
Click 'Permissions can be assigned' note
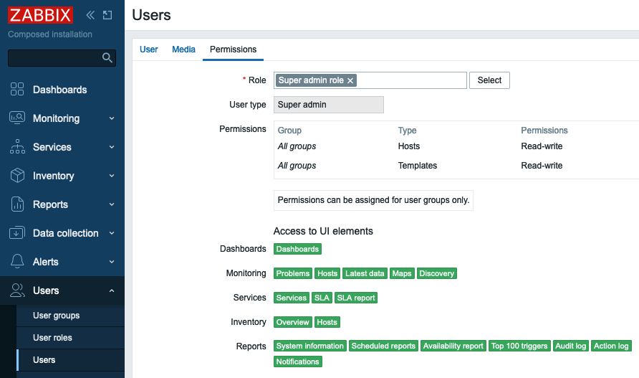373,200
